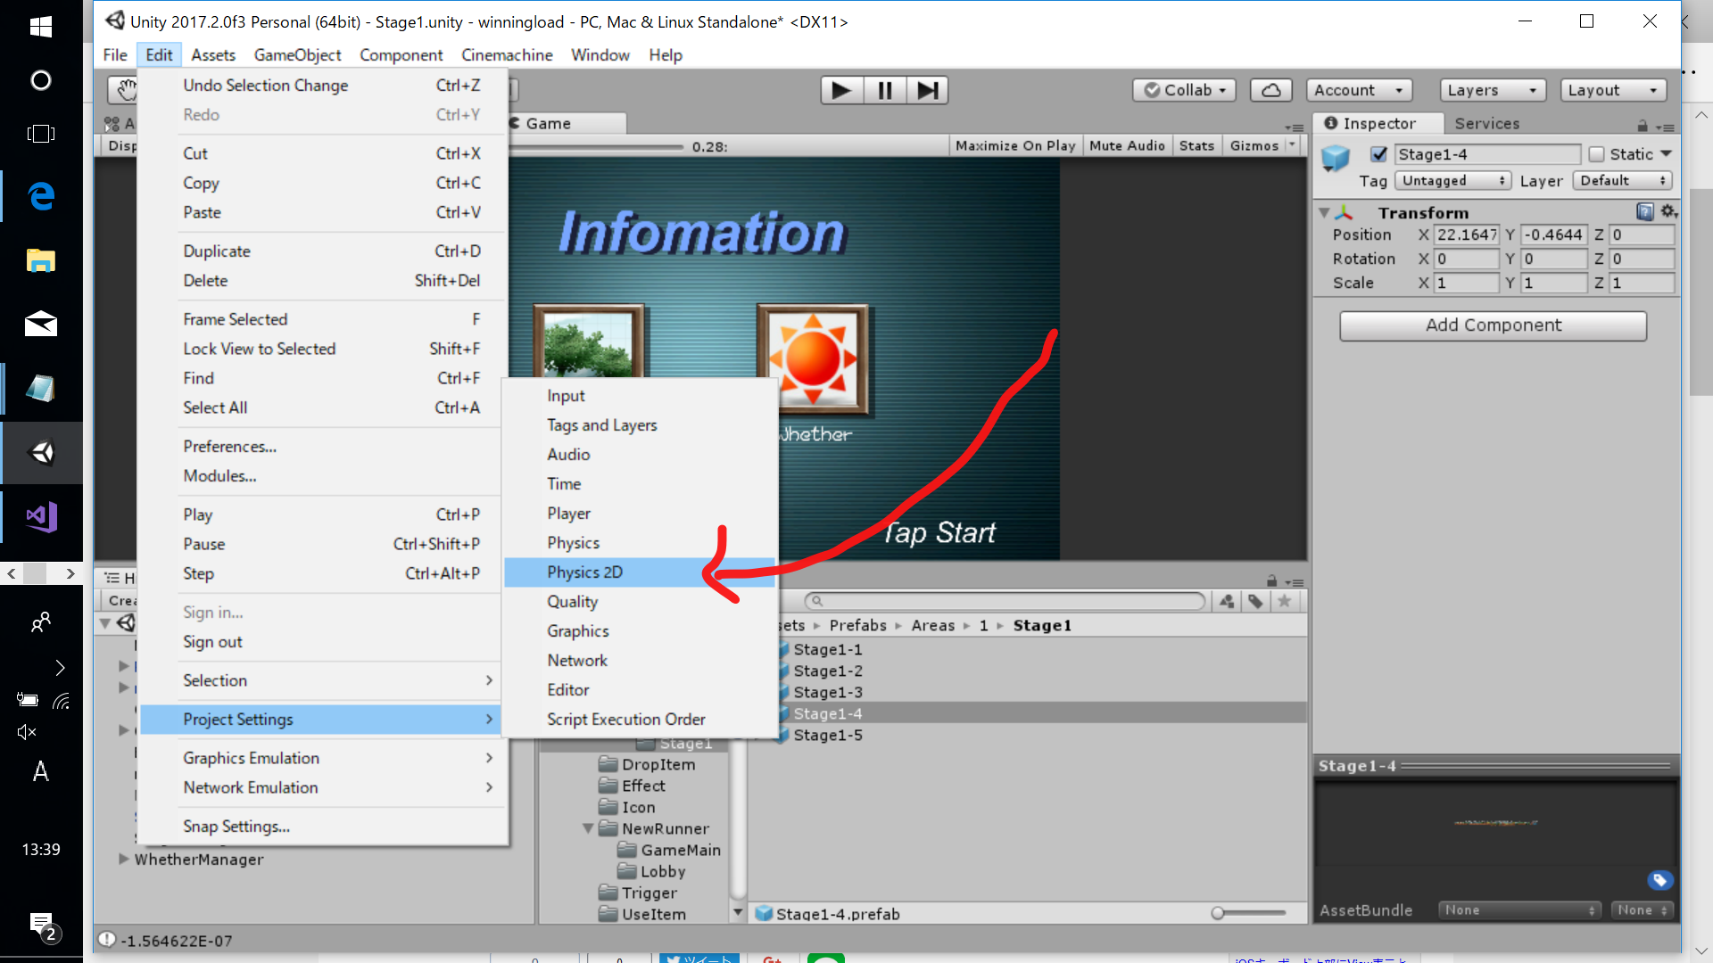Open the Layout dropdown
1713x963 pixels.
1614,90
